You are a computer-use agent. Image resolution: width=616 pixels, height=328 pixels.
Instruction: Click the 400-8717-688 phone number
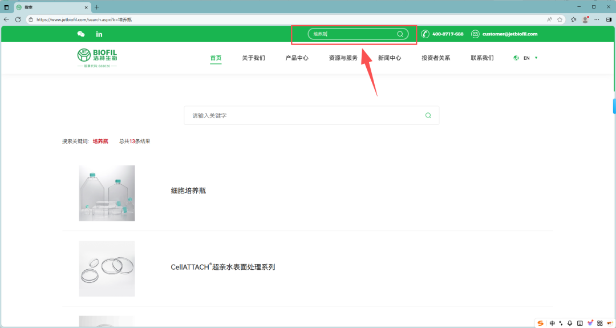448,34
